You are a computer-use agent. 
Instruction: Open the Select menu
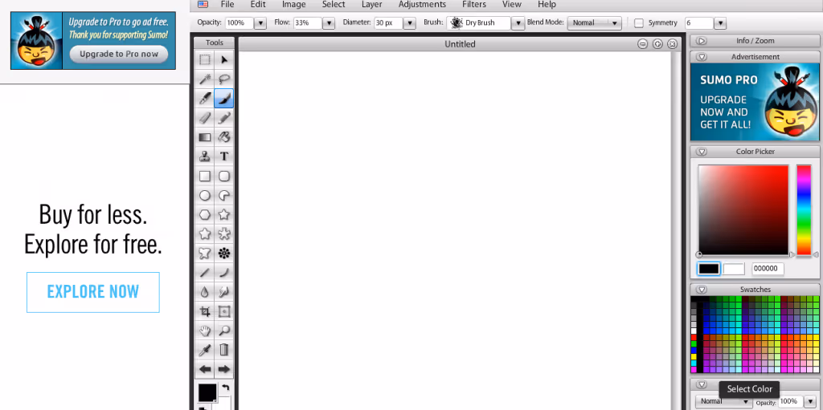(334, 4)
